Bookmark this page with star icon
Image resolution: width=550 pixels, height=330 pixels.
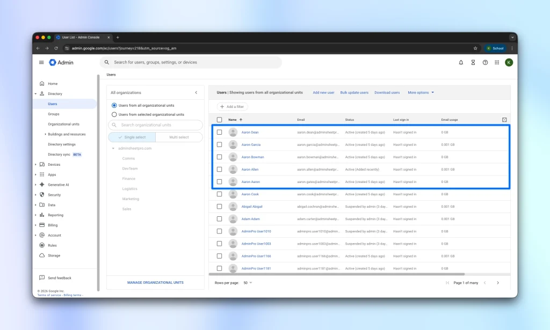click(475, 48)
